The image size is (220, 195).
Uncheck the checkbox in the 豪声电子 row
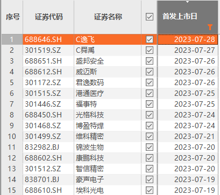coord(150,179)
